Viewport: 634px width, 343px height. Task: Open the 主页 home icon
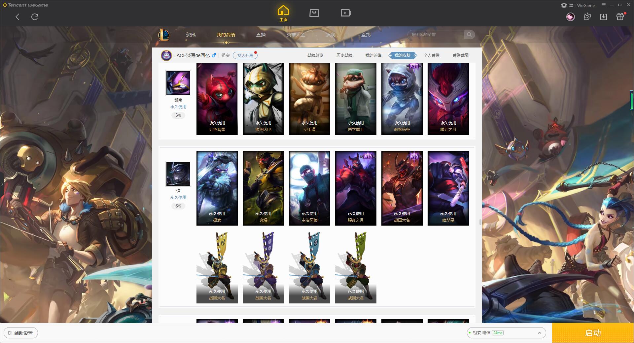click(283, 14)
